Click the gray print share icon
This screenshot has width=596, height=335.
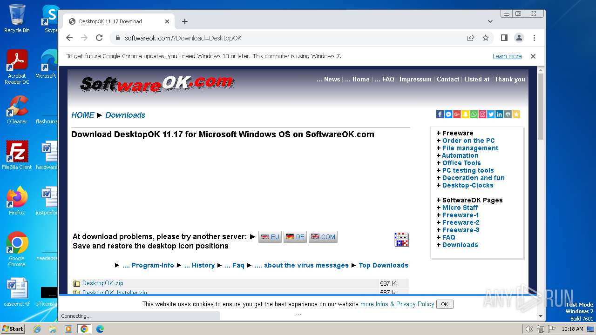coord(508,114)
